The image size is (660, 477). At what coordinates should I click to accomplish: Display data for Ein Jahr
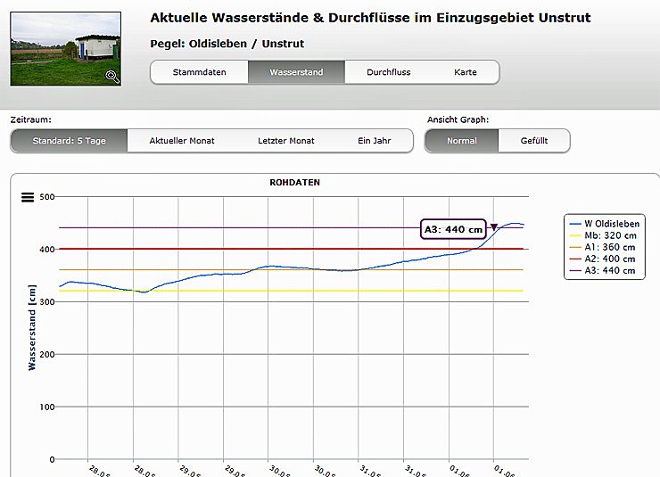point(375,141)
